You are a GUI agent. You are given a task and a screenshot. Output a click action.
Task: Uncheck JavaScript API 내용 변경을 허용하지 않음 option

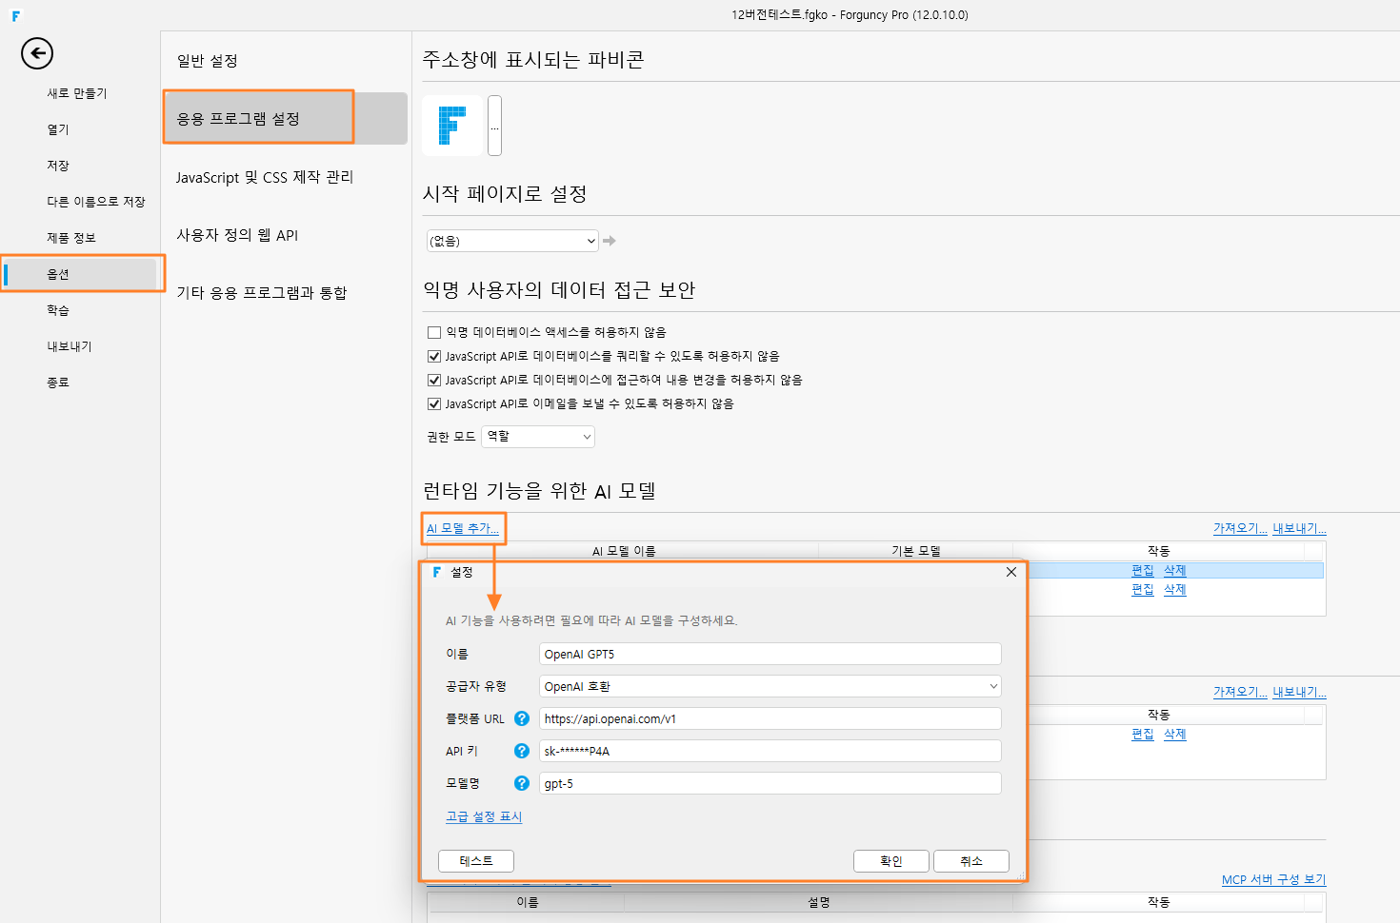[x=434, y=381]
